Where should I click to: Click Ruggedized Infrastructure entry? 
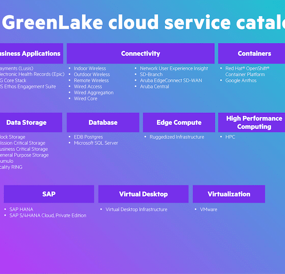177,137
